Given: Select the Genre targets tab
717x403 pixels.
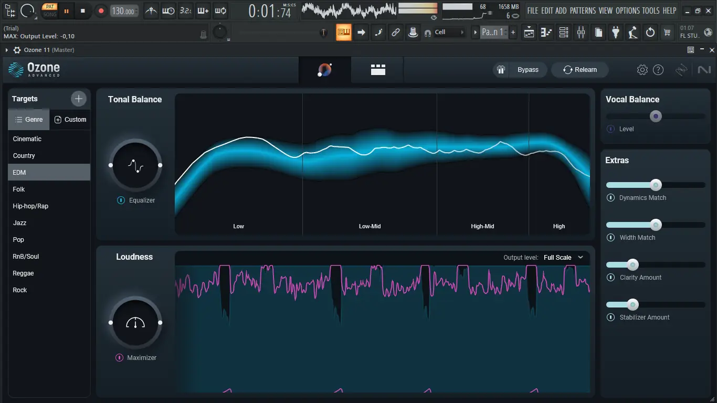Looking at the screenshot, I should click(29, 120).
